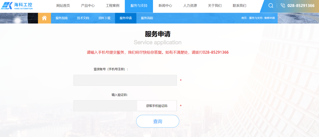Click the 首页 breadcrumb link
The image size is (319, 137).
pos(244,18)
